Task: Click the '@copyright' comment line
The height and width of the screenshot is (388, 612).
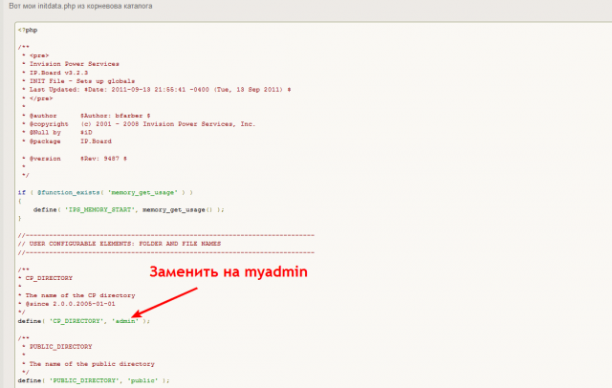Action: [139, 124]
